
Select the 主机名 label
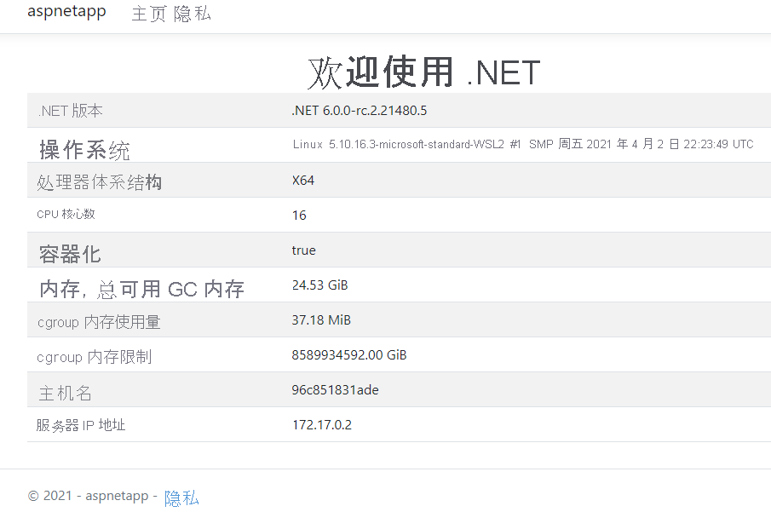tap(65, 393)
